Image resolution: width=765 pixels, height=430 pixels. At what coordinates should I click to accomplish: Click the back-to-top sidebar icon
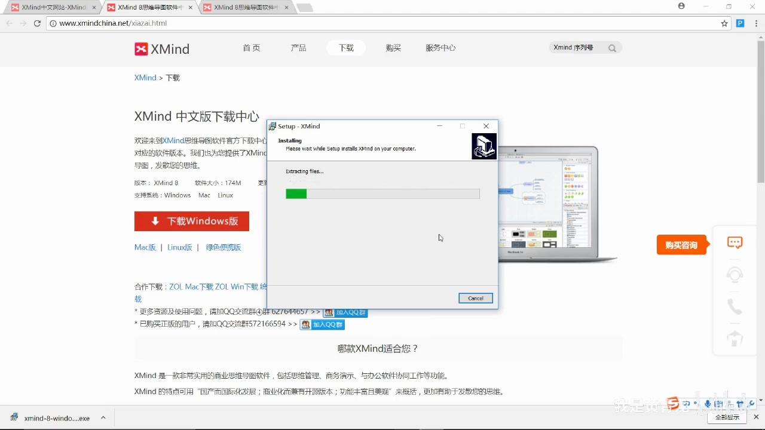pyautogui.click(x=735, y=339)
